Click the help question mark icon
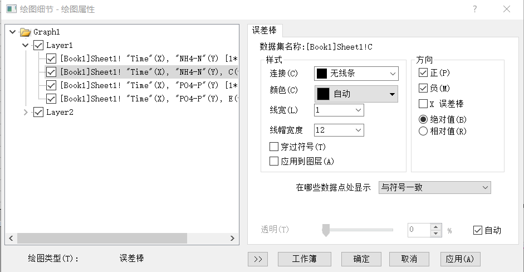 474,9
